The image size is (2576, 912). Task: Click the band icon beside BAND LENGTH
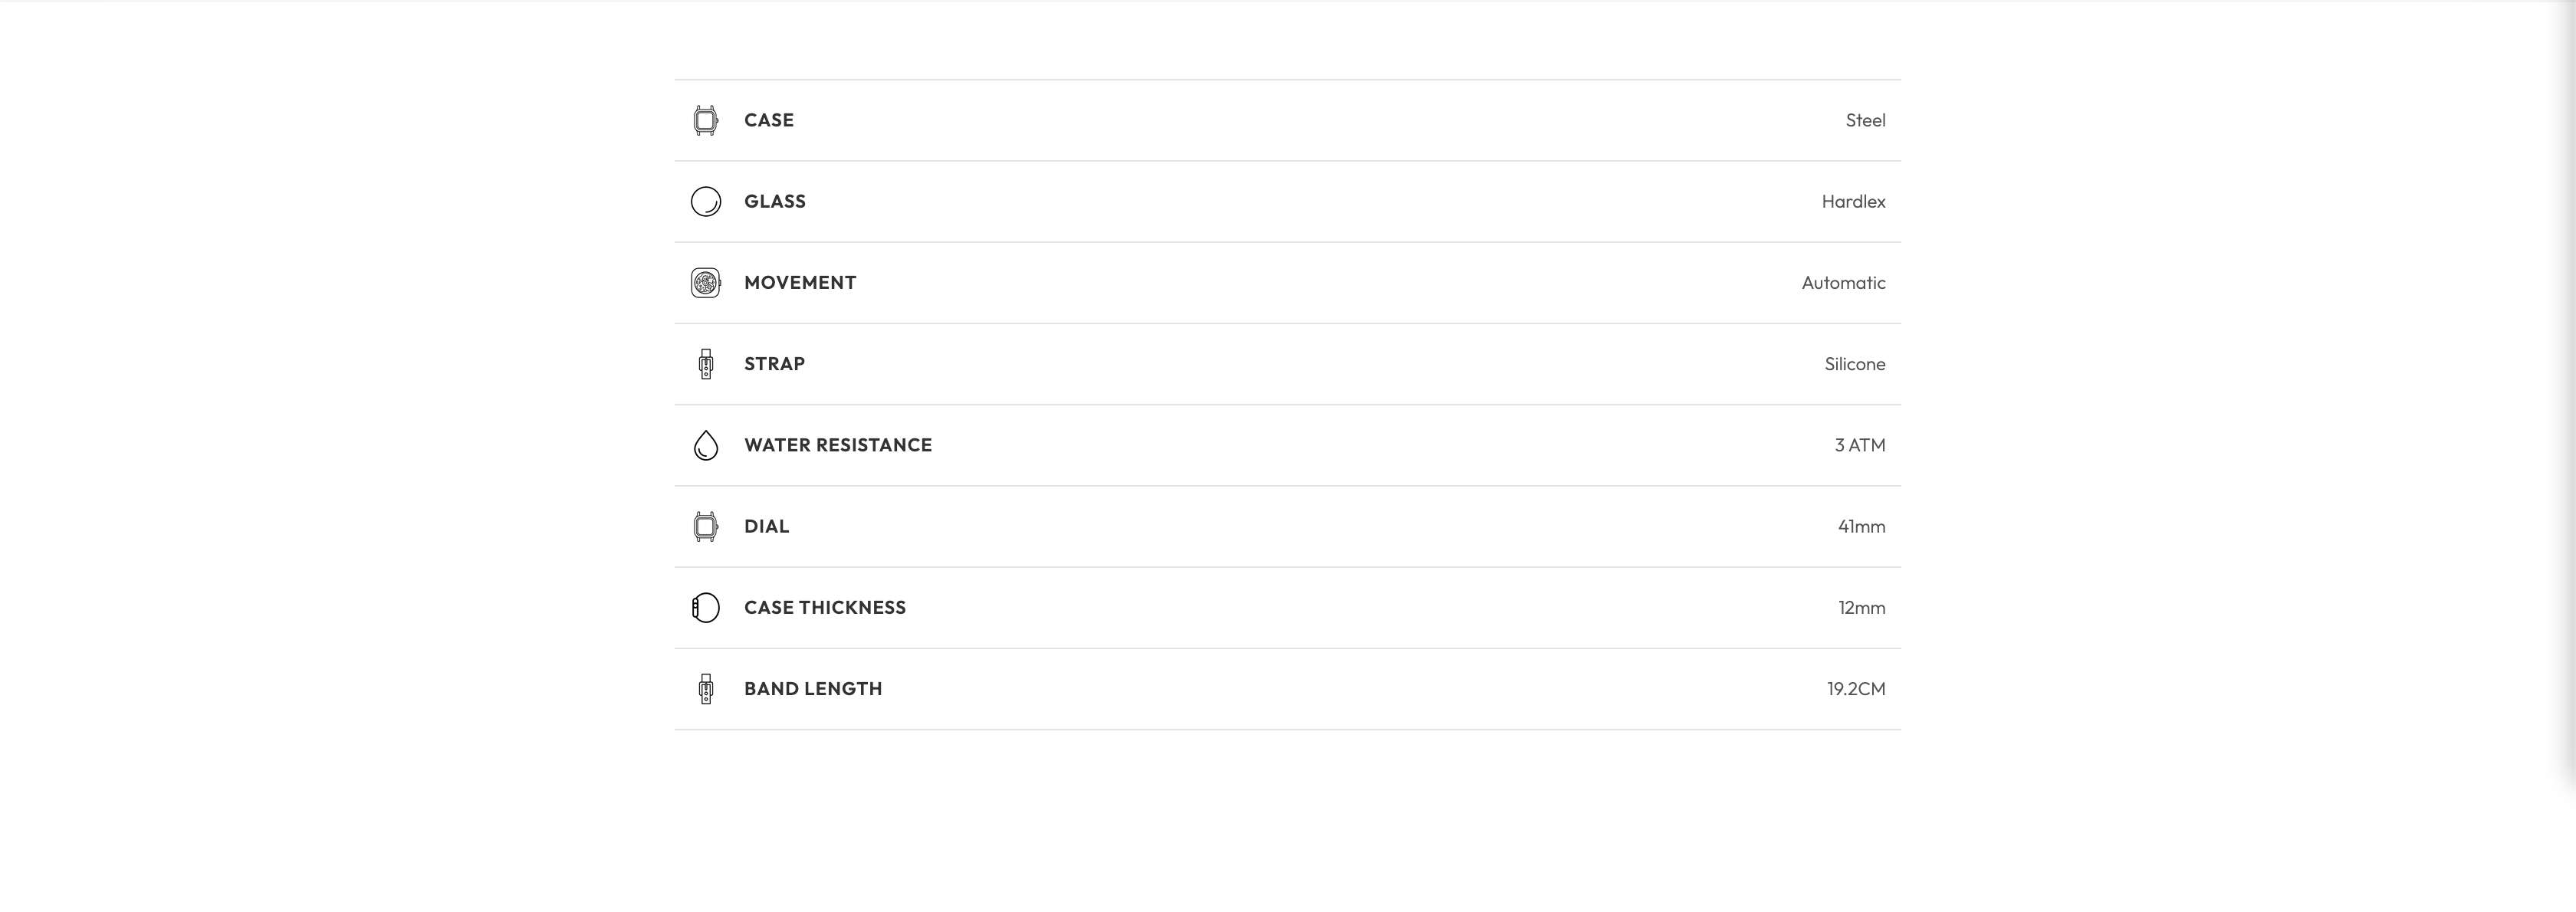pos(705,689)
